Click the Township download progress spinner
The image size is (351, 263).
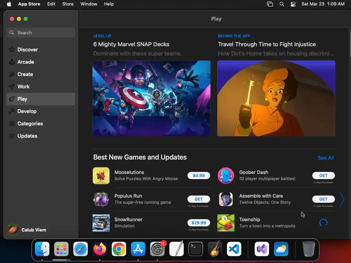(324, 223)
